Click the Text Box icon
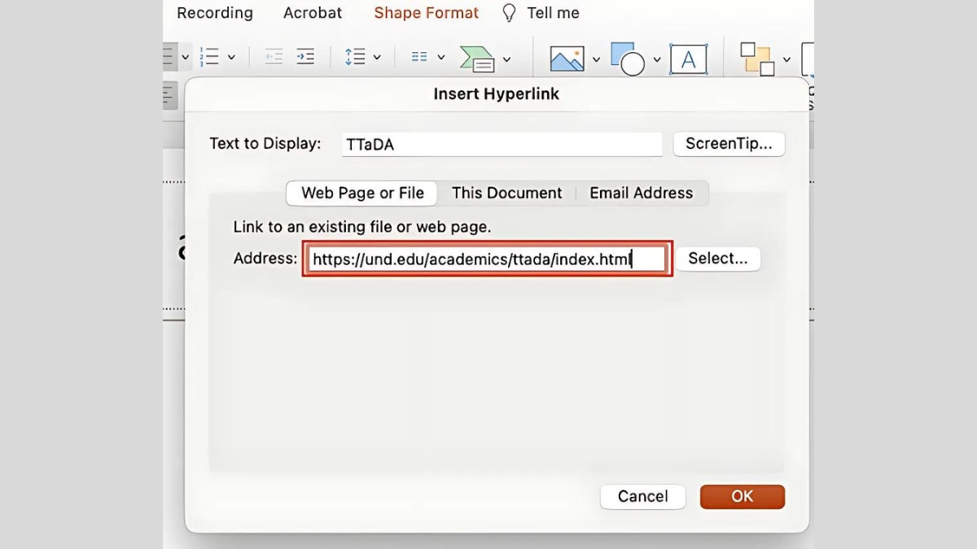The width and height of the screenshot is (977, 549). (689, 59)
